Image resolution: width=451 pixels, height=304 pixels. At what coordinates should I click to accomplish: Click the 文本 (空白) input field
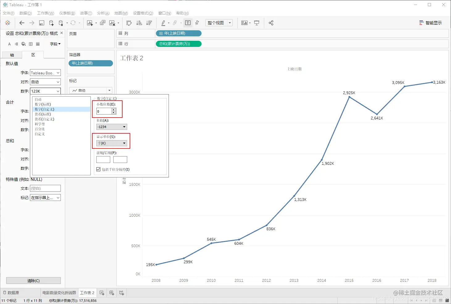(45, 189)
